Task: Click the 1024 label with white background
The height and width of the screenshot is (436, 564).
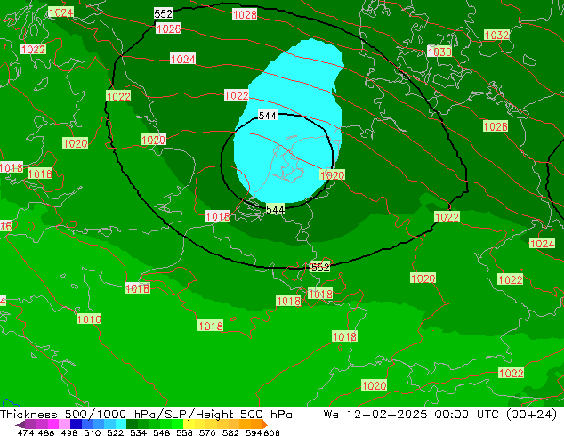Action: [x=182, y=59]
